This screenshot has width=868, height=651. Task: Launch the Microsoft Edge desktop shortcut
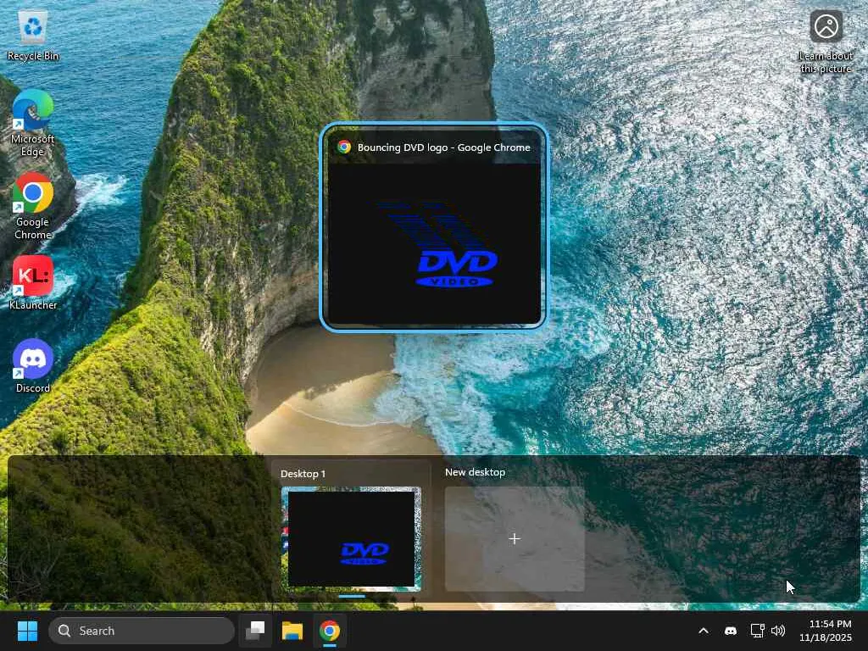pyautogui.click(x=33, y=123)
